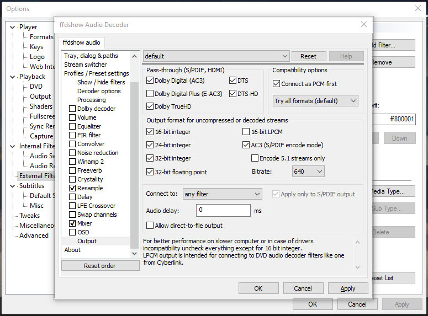428x316 pixels.
Task: Collapse the Subtitles tree node
Action: tap(12, 186)
